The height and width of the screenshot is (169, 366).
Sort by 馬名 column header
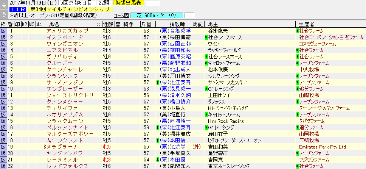54,24
